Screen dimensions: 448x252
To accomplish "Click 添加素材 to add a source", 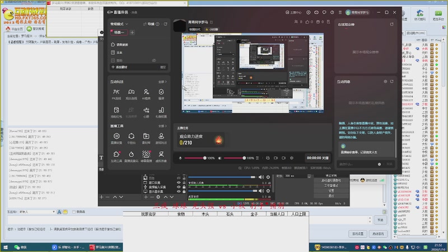I will [119, 67].
